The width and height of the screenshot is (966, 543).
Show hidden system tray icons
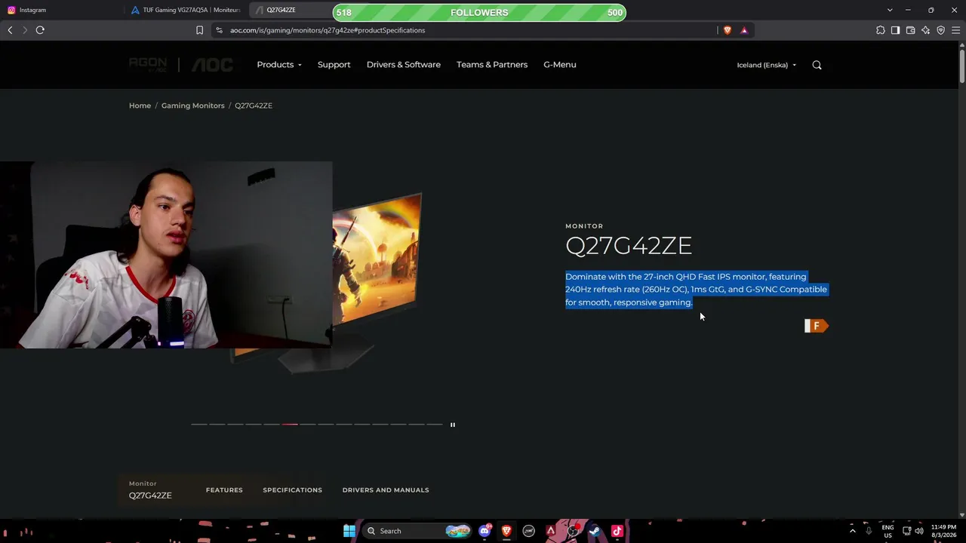click(x=853, y=531)
